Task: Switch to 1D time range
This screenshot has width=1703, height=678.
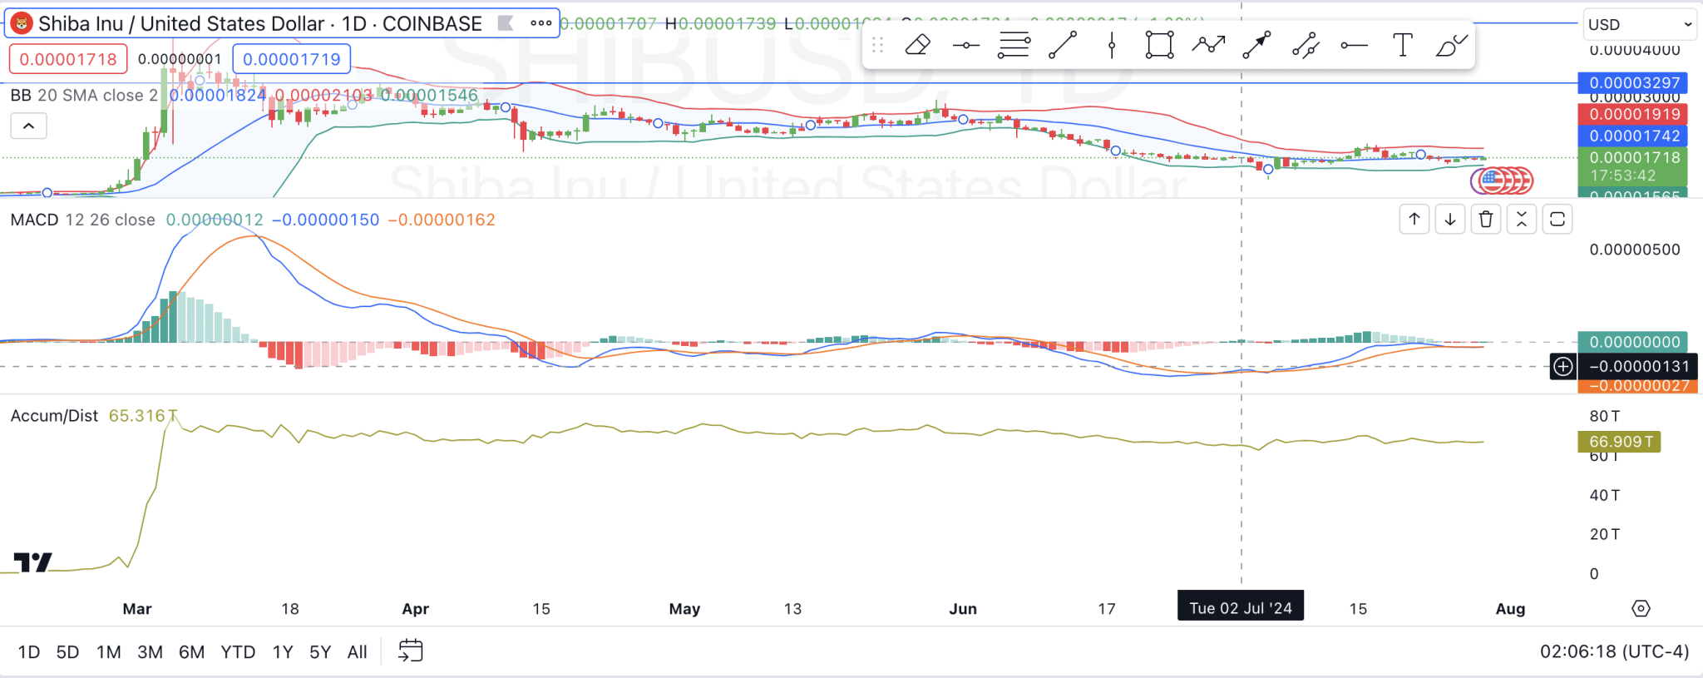Action: (29, 652)
